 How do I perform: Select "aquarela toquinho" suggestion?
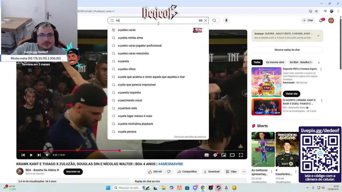click(x=158, y=93)
